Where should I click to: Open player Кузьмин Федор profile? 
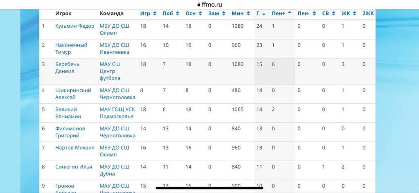[x=74, y=26]
